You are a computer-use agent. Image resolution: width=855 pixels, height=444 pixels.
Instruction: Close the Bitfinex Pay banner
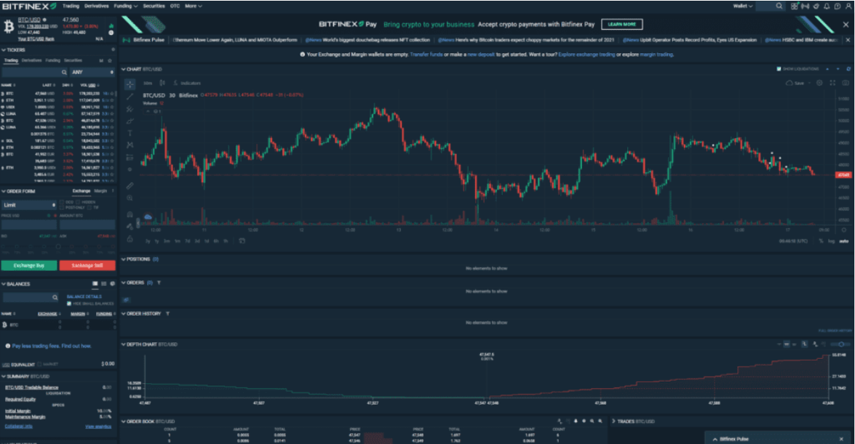tap(846, 25)
